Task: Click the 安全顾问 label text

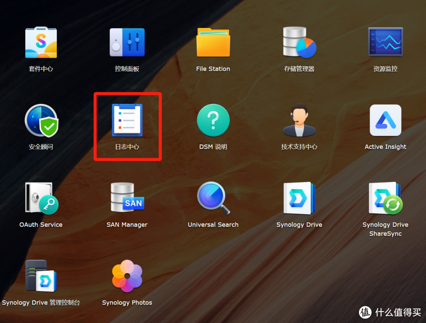Action: (x=41, y=147)
